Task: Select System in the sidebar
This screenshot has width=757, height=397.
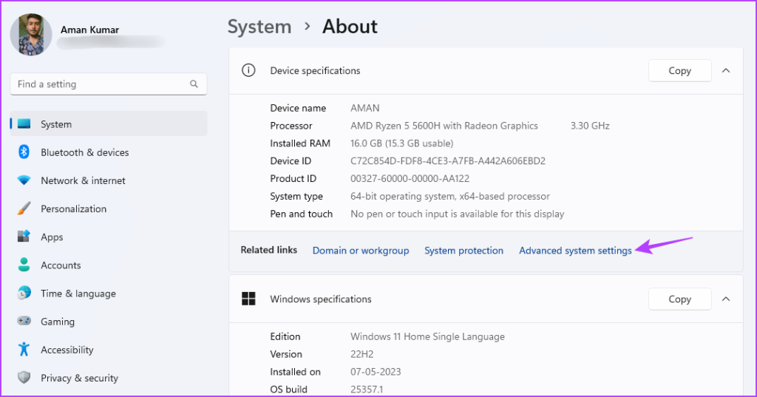Action: 56,124
